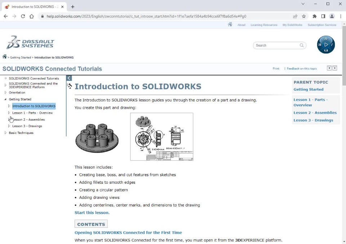Collapse the Getting Started tree node
Viewport: 346px width, 244px height.
[5, 99]
